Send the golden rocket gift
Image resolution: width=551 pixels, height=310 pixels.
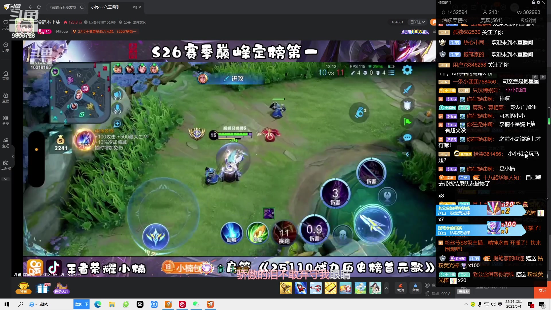(286, 288)
